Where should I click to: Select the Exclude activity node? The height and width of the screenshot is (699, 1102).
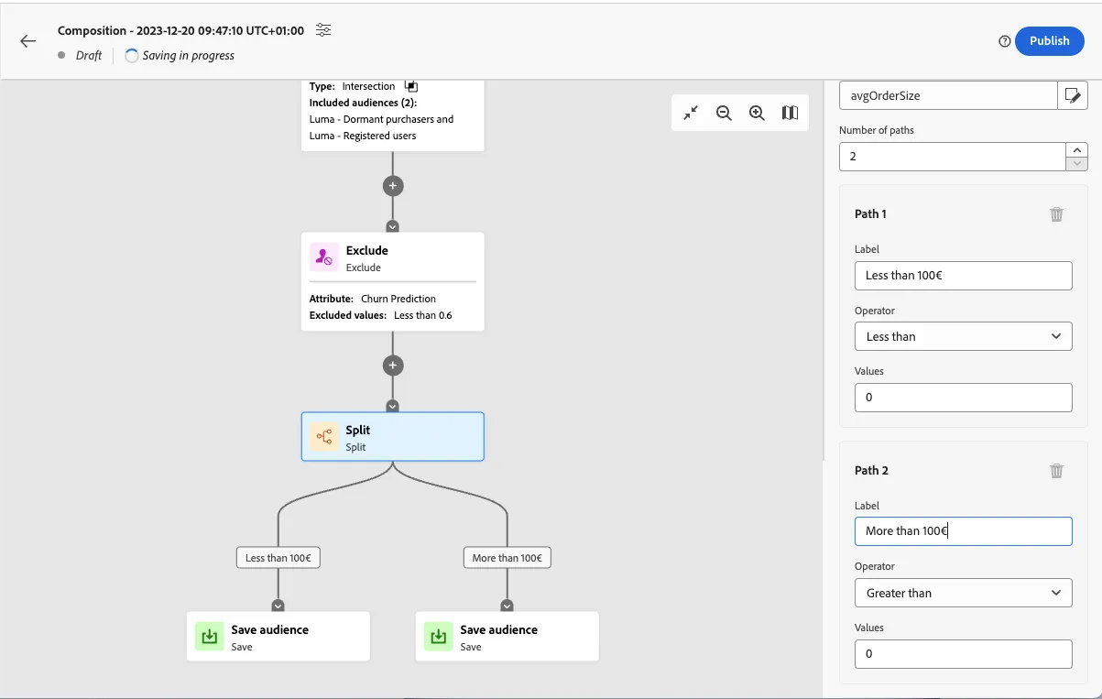(392, 281)
